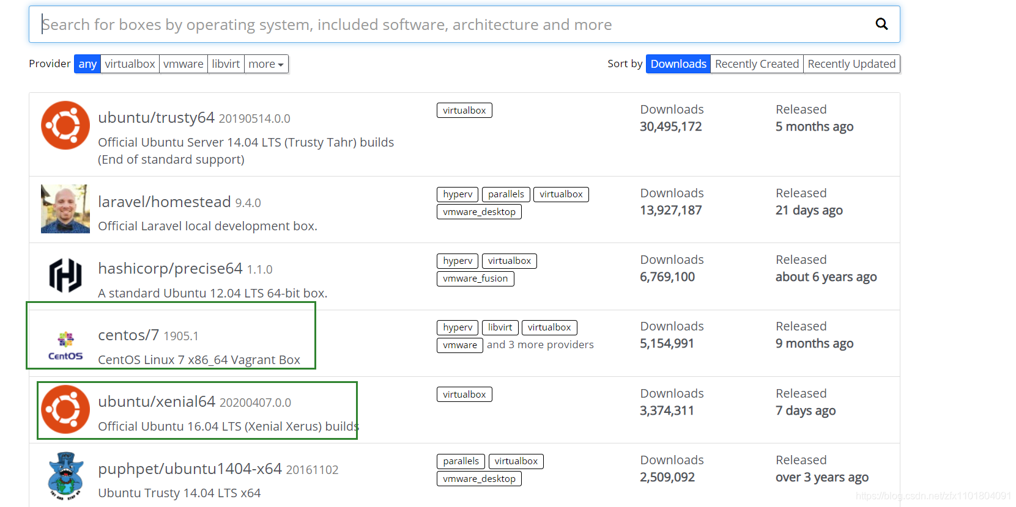The width and height of the screenshot is (1016, 507).
Task: Click the ubuntu/trusty64 Ubuntu logo
Action: pos(65,125)
